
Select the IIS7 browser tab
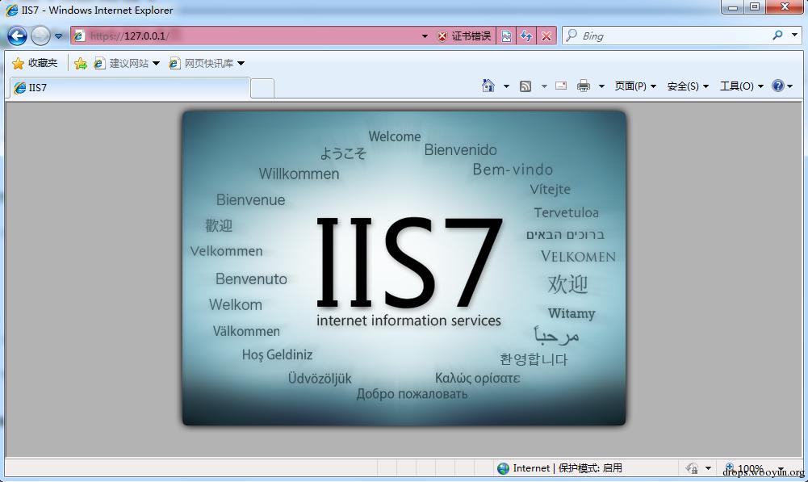point(130,88)
